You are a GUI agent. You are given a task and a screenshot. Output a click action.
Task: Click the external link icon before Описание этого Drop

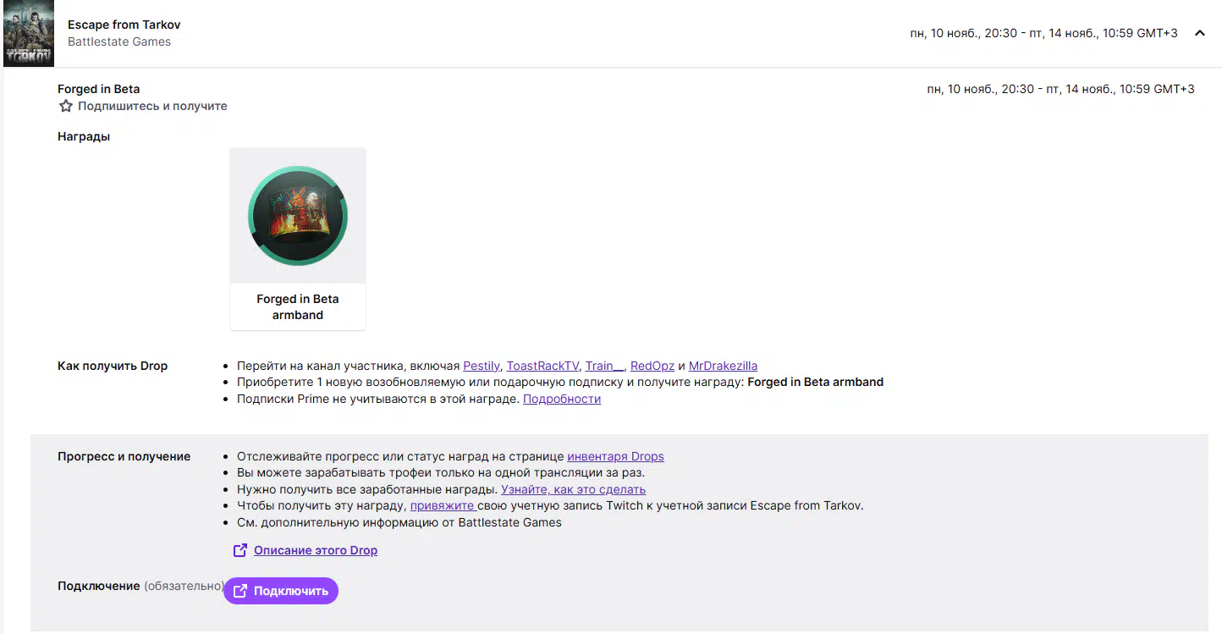(x=240, y=551)
